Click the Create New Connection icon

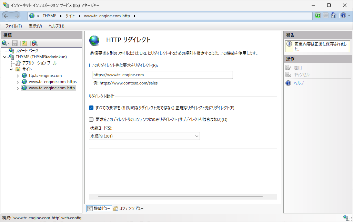click(4, 43)
